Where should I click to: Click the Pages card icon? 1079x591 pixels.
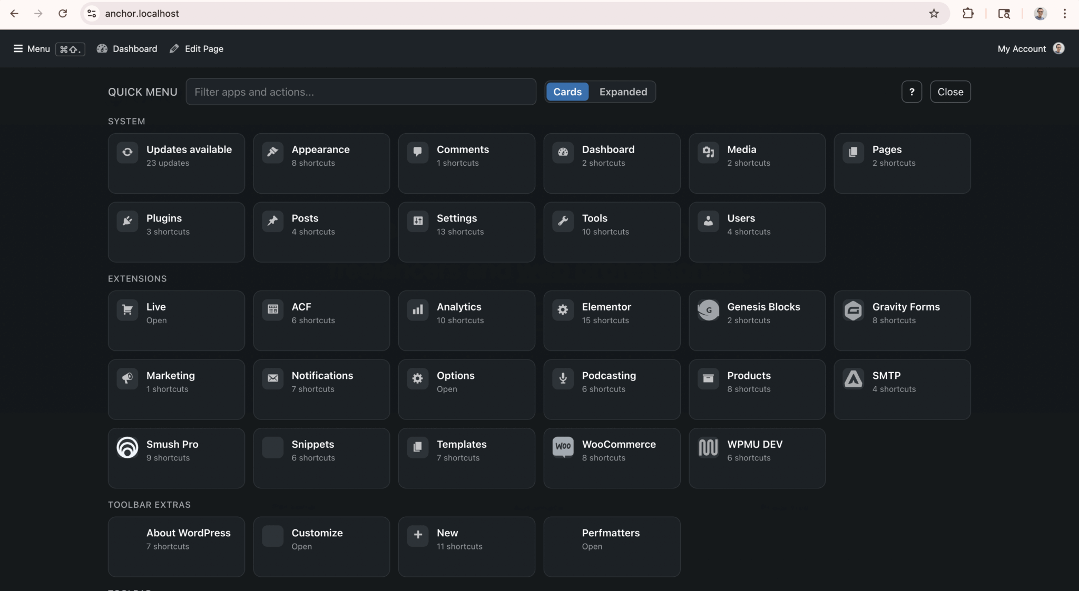pos(853,152)
